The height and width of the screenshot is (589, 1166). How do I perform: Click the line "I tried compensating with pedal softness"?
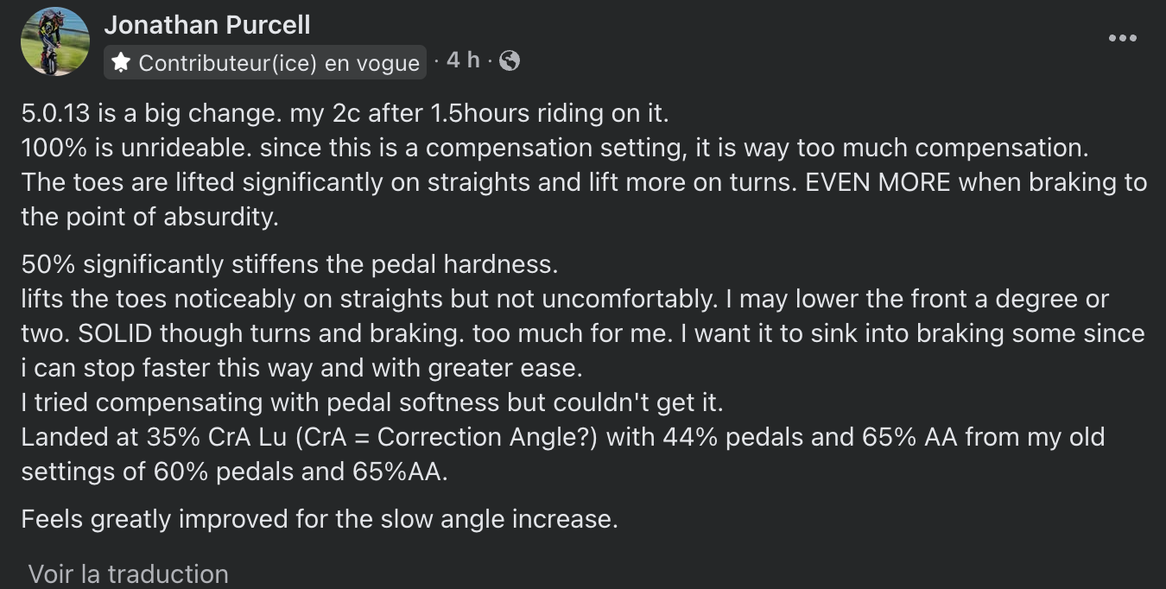click(x=371, y=402)
